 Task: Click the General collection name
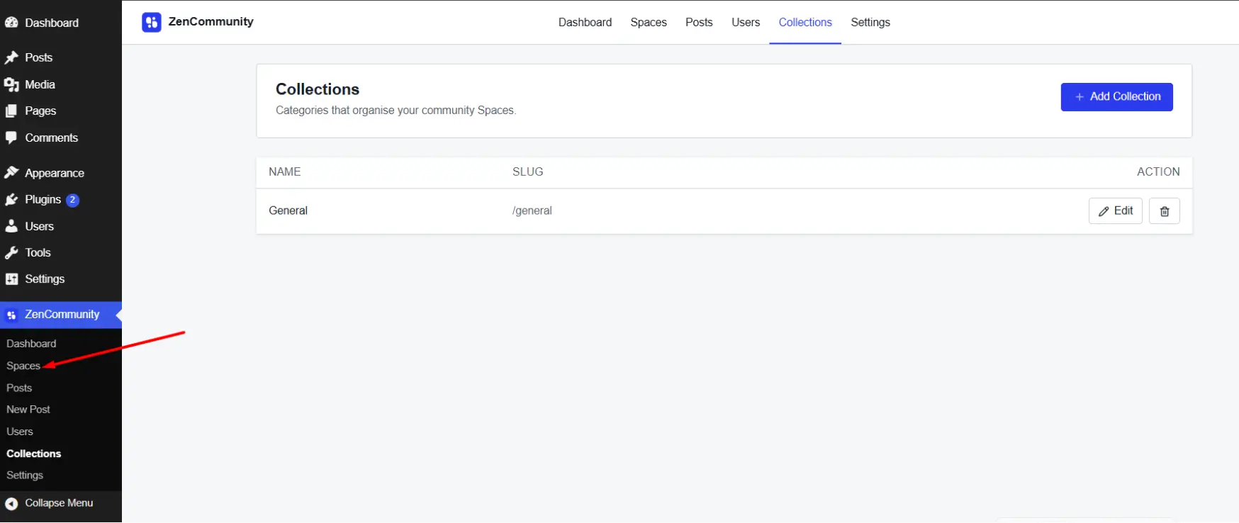(288, 210)
